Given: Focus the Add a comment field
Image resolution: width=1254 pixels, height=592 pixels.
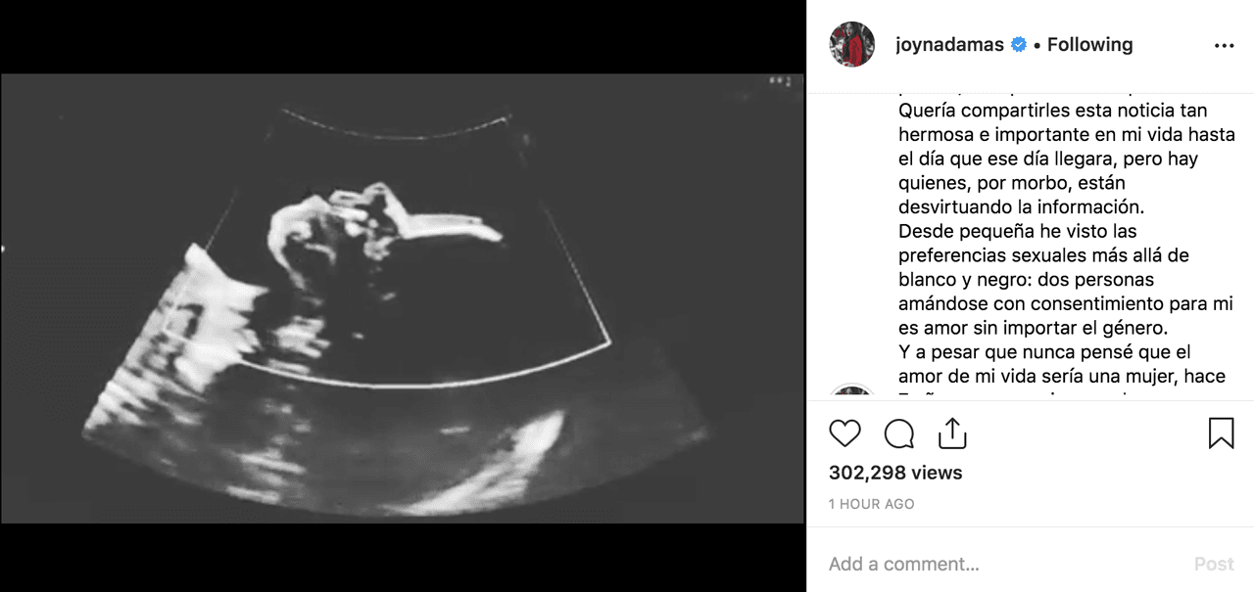Looking at the screenshot, I should coord(999,564).
